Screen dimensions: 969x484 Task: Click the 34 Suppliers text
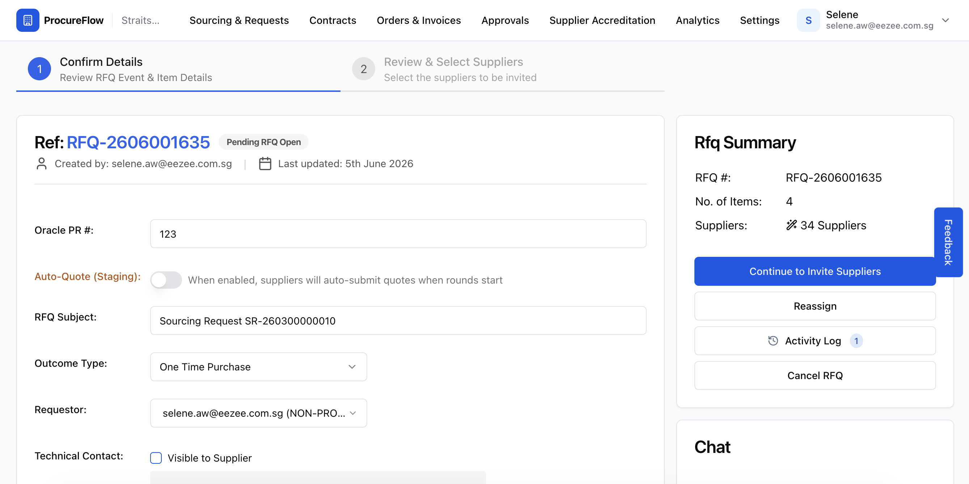point(833,225)
